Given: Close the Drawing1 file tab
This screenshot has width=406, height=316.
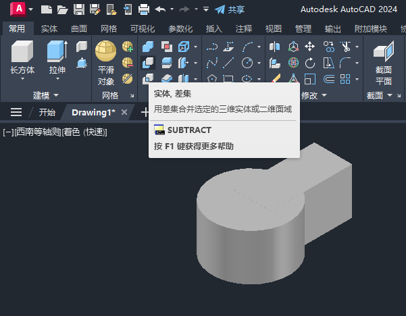Looking at the screenshot, I should pyautogui.click(x=124, y=112).
